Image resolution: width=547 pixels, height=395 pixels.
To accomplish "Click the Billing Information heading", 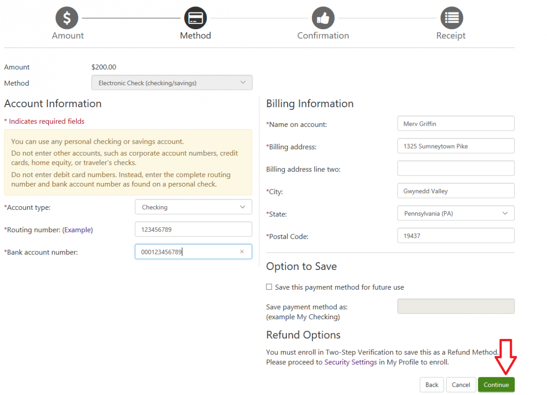I will (310, 104).
